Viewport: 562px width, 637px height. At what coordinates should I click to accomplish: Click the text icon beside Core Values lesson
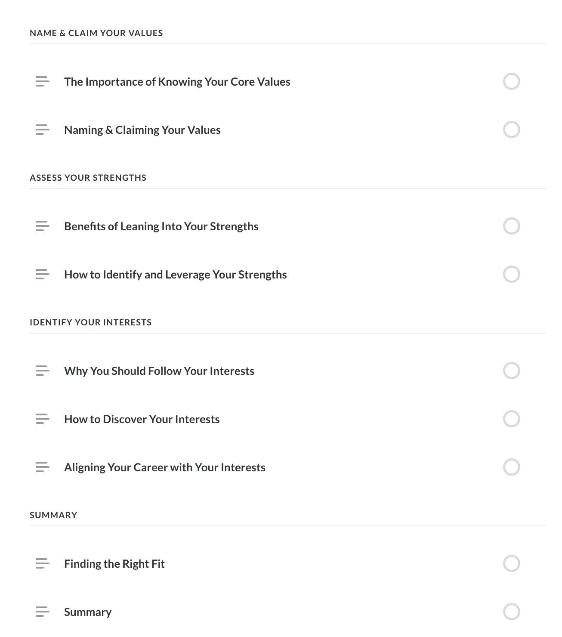pyautogui.click(x=42, y=81)
